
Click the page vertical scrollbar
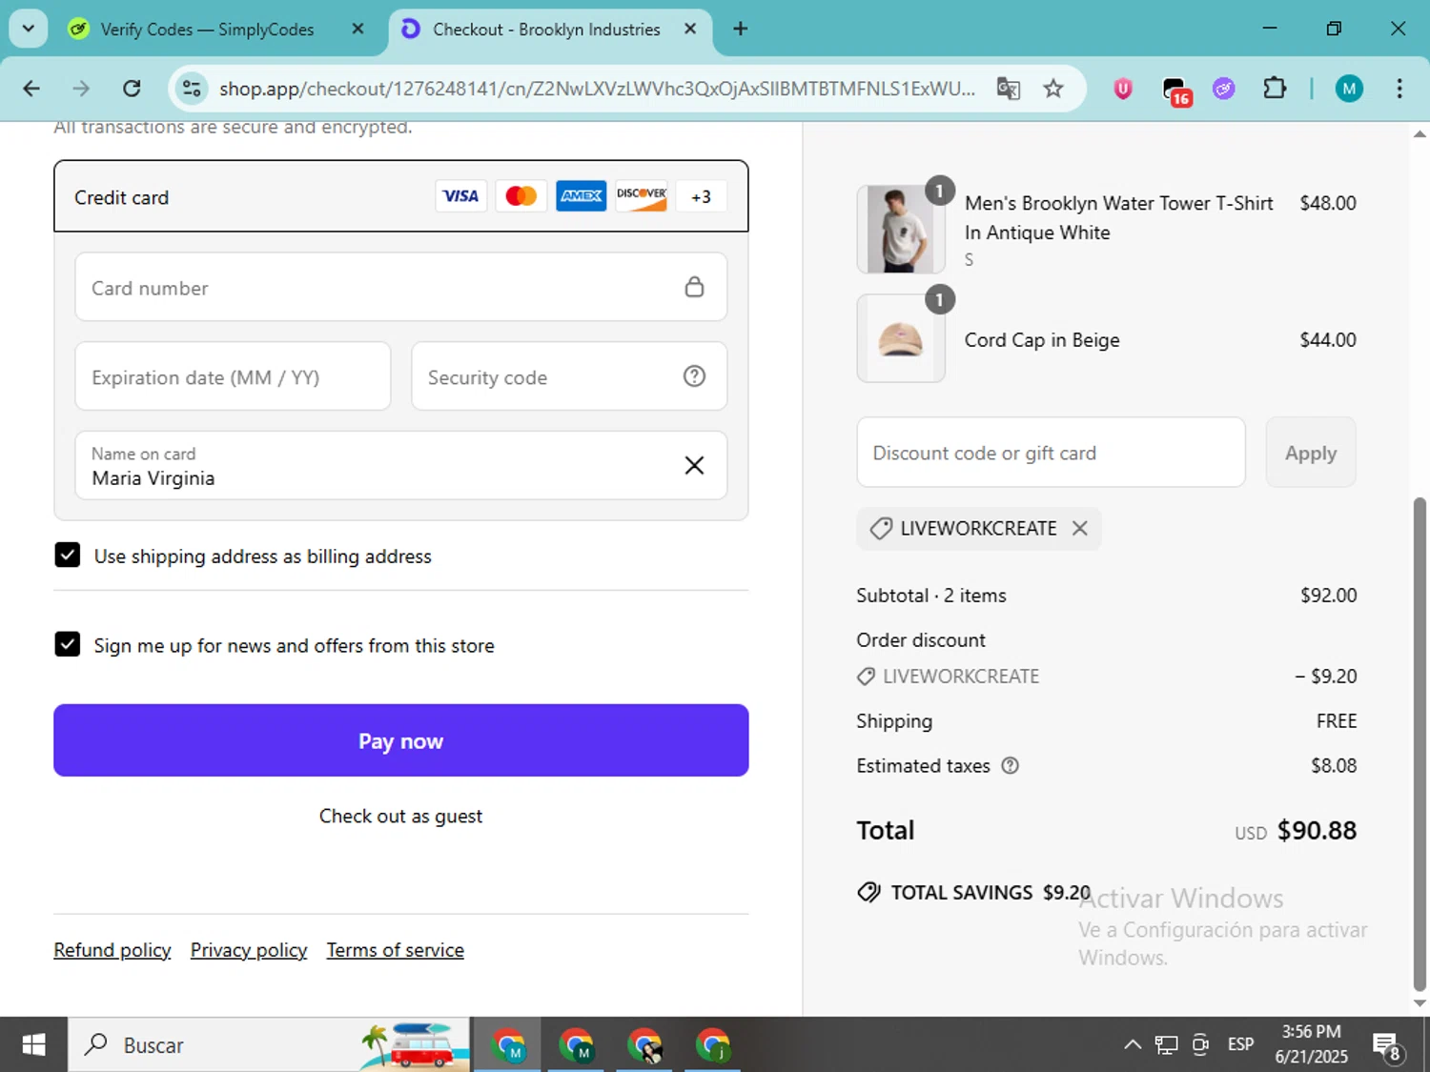tap(1420, 743)
